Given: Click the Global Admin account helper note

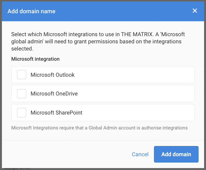Looking at the screenshot, I should tap(99, 128).
